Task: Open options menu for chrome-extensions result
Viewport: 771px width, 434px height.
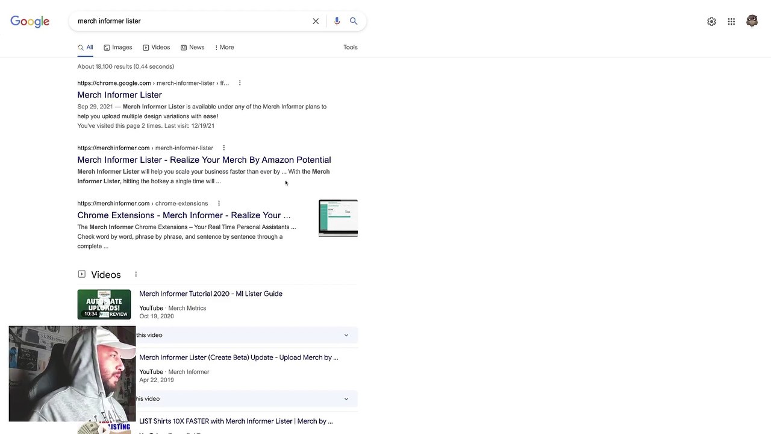Action: [x=219, y=203]
